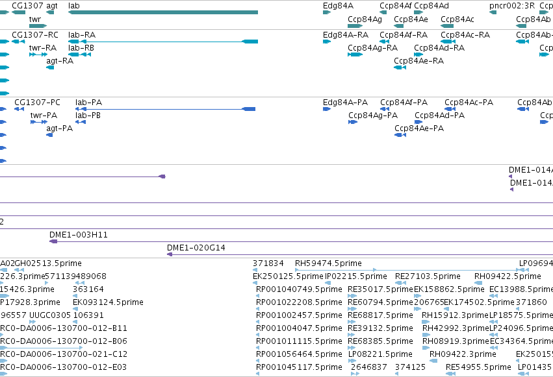The image size is (553, 377).
Task: Click the DME1-003H11 clone arrowhead
Action: 53,241
